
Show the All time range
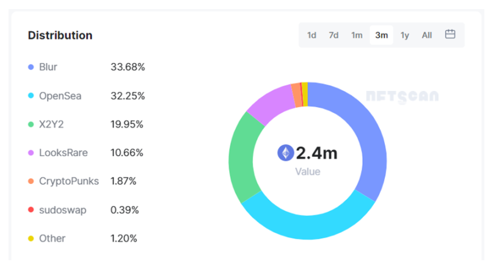click(427, 35)
